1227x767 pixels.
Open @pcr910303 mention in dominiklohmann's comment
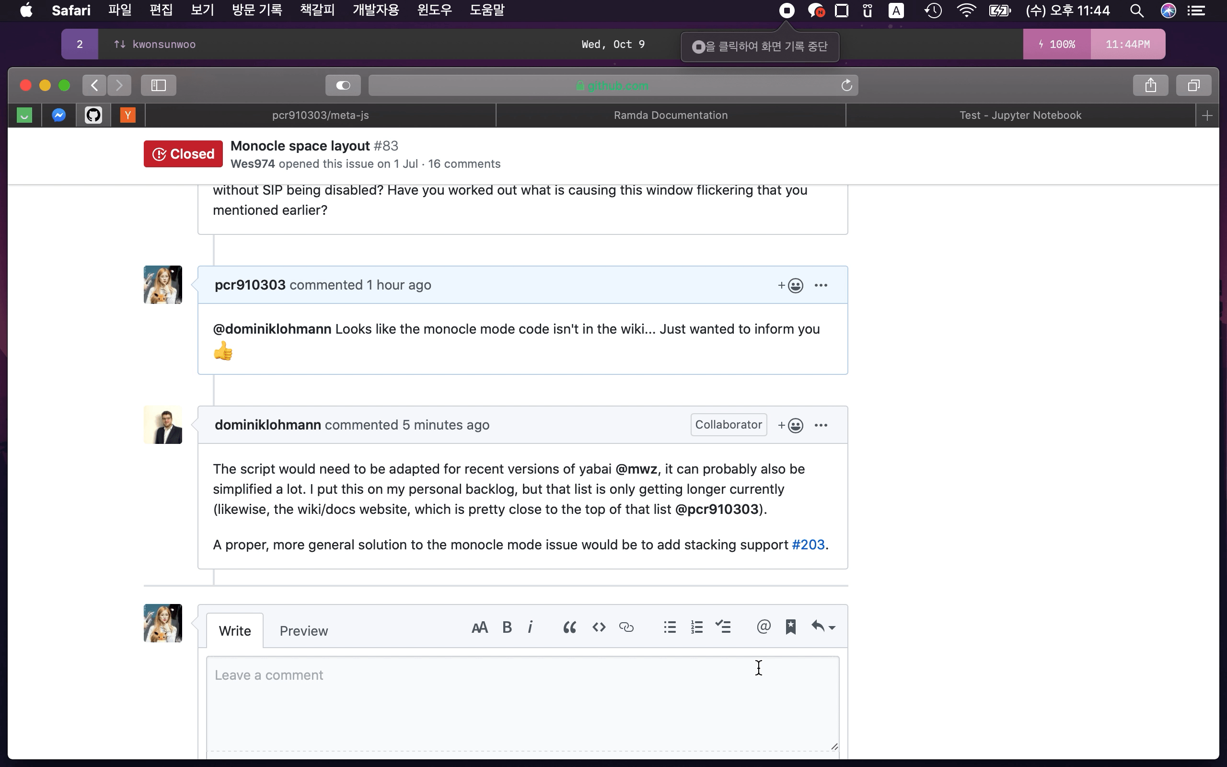[717, 509]
